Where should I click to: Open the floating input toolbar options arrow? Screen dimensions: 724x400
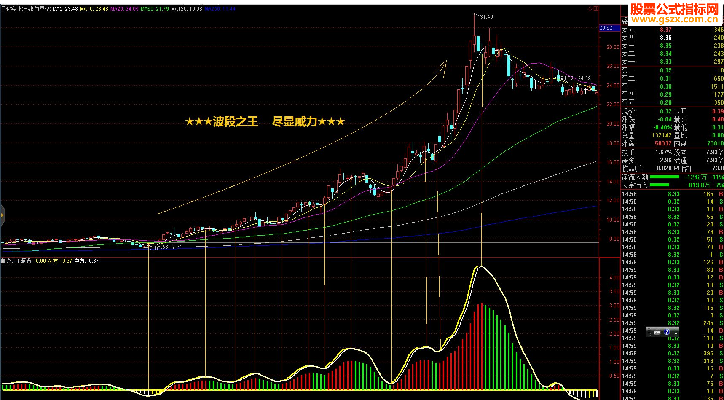(676, 334)
